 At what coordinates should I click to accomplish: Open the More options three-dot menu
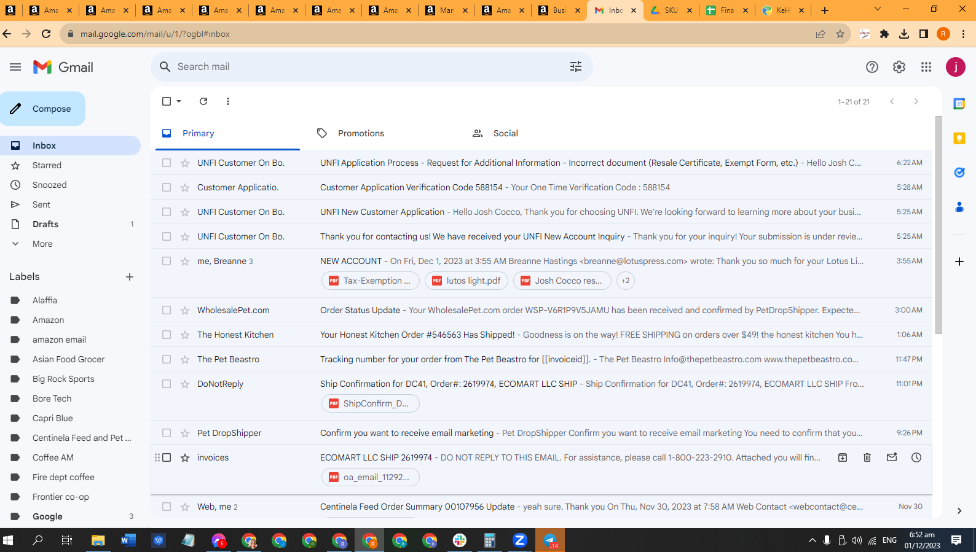228,101
